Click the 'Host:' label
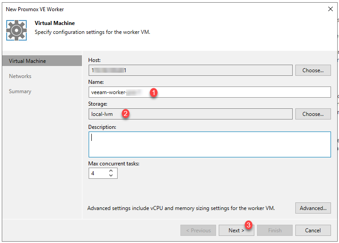The width and height of the screenshot is (339, 243). pyautogui.click(x=94, y=60)
